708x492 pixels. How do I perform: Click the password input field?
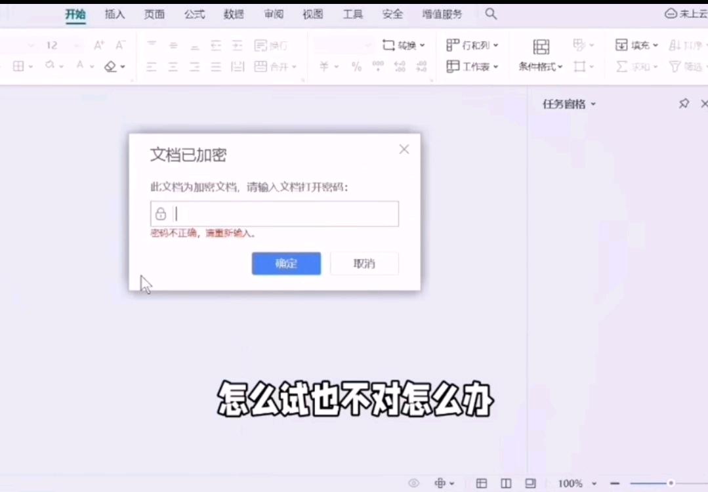[x=274, y=214]
